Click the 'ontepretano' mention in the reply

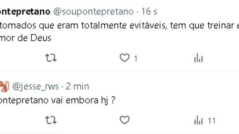tap(24, 100)
